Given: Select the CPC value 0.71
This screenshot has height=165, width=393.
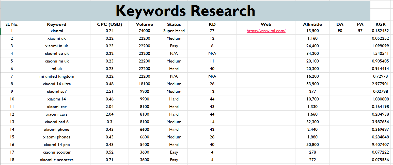Looking at the screenshot, I should (109, 160).
